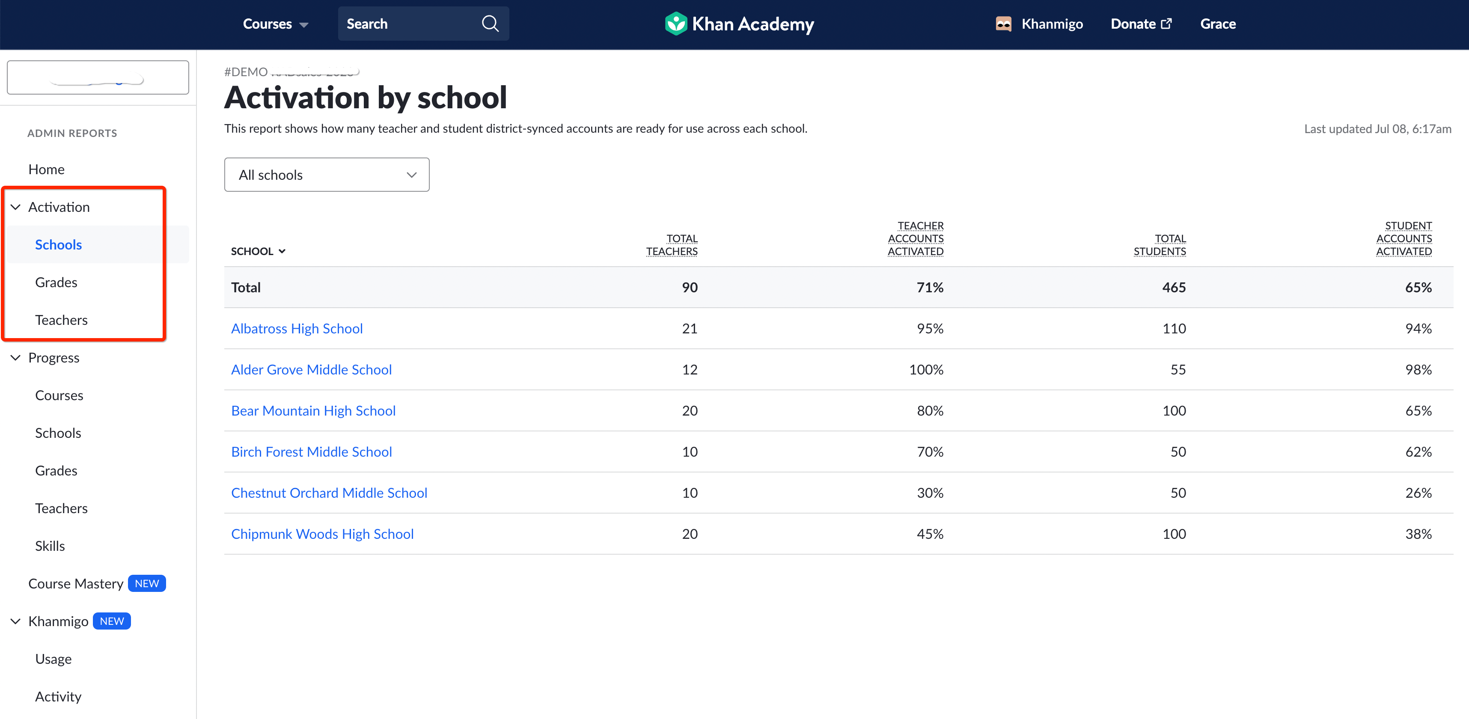Open the Courses dropdown in the top bar
Image resolution: width=1469 pixels, height=719 pixels.
tap(276, 24)
